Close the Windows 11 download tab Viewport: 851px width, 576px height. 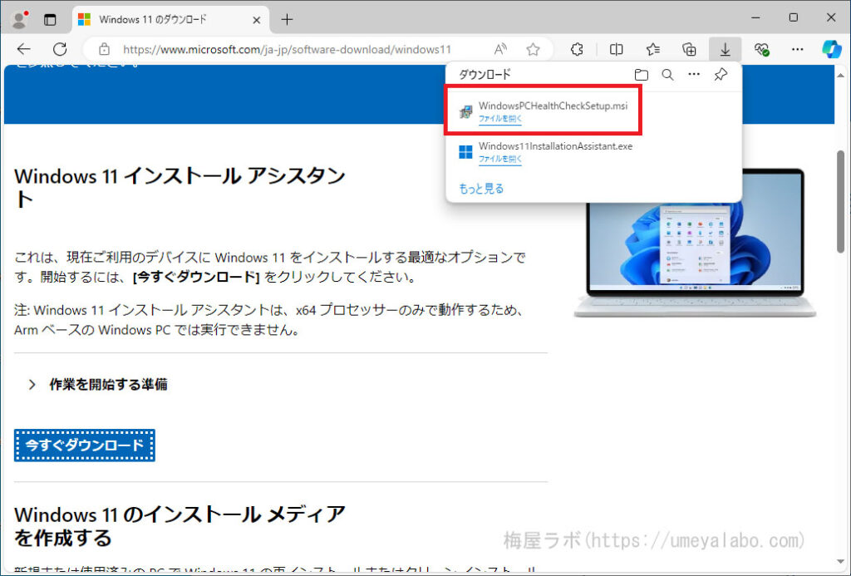[257, 20]
